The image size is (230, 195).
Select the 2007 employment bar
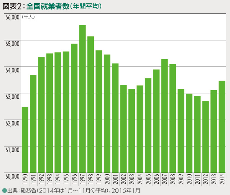[x=164, y=116]
